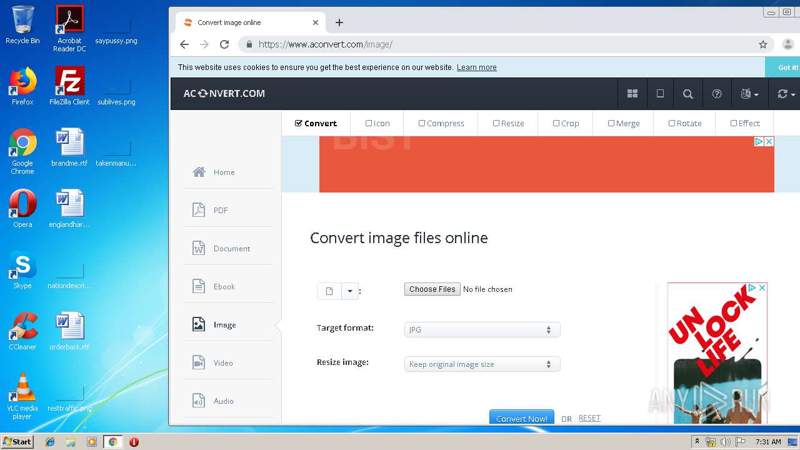Viewport: 800px width, 450px height.
Task: Select the Convert checkbox tab
Action: point(316,123)
